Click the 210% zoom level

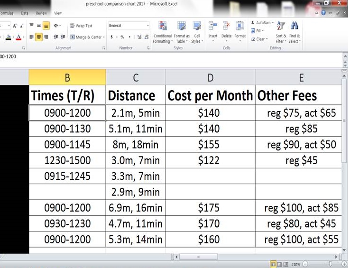[x=295, y=264]
